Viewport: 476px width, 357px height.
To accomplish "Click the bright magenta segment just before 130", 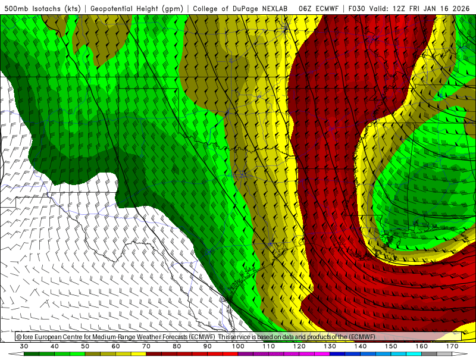I will tap(322, 354).
